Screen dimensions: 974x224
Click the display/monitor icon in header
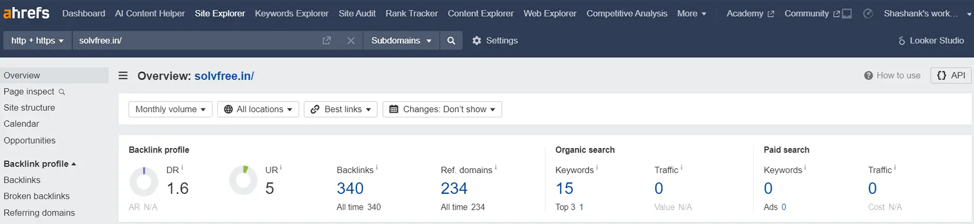(847, 14)
